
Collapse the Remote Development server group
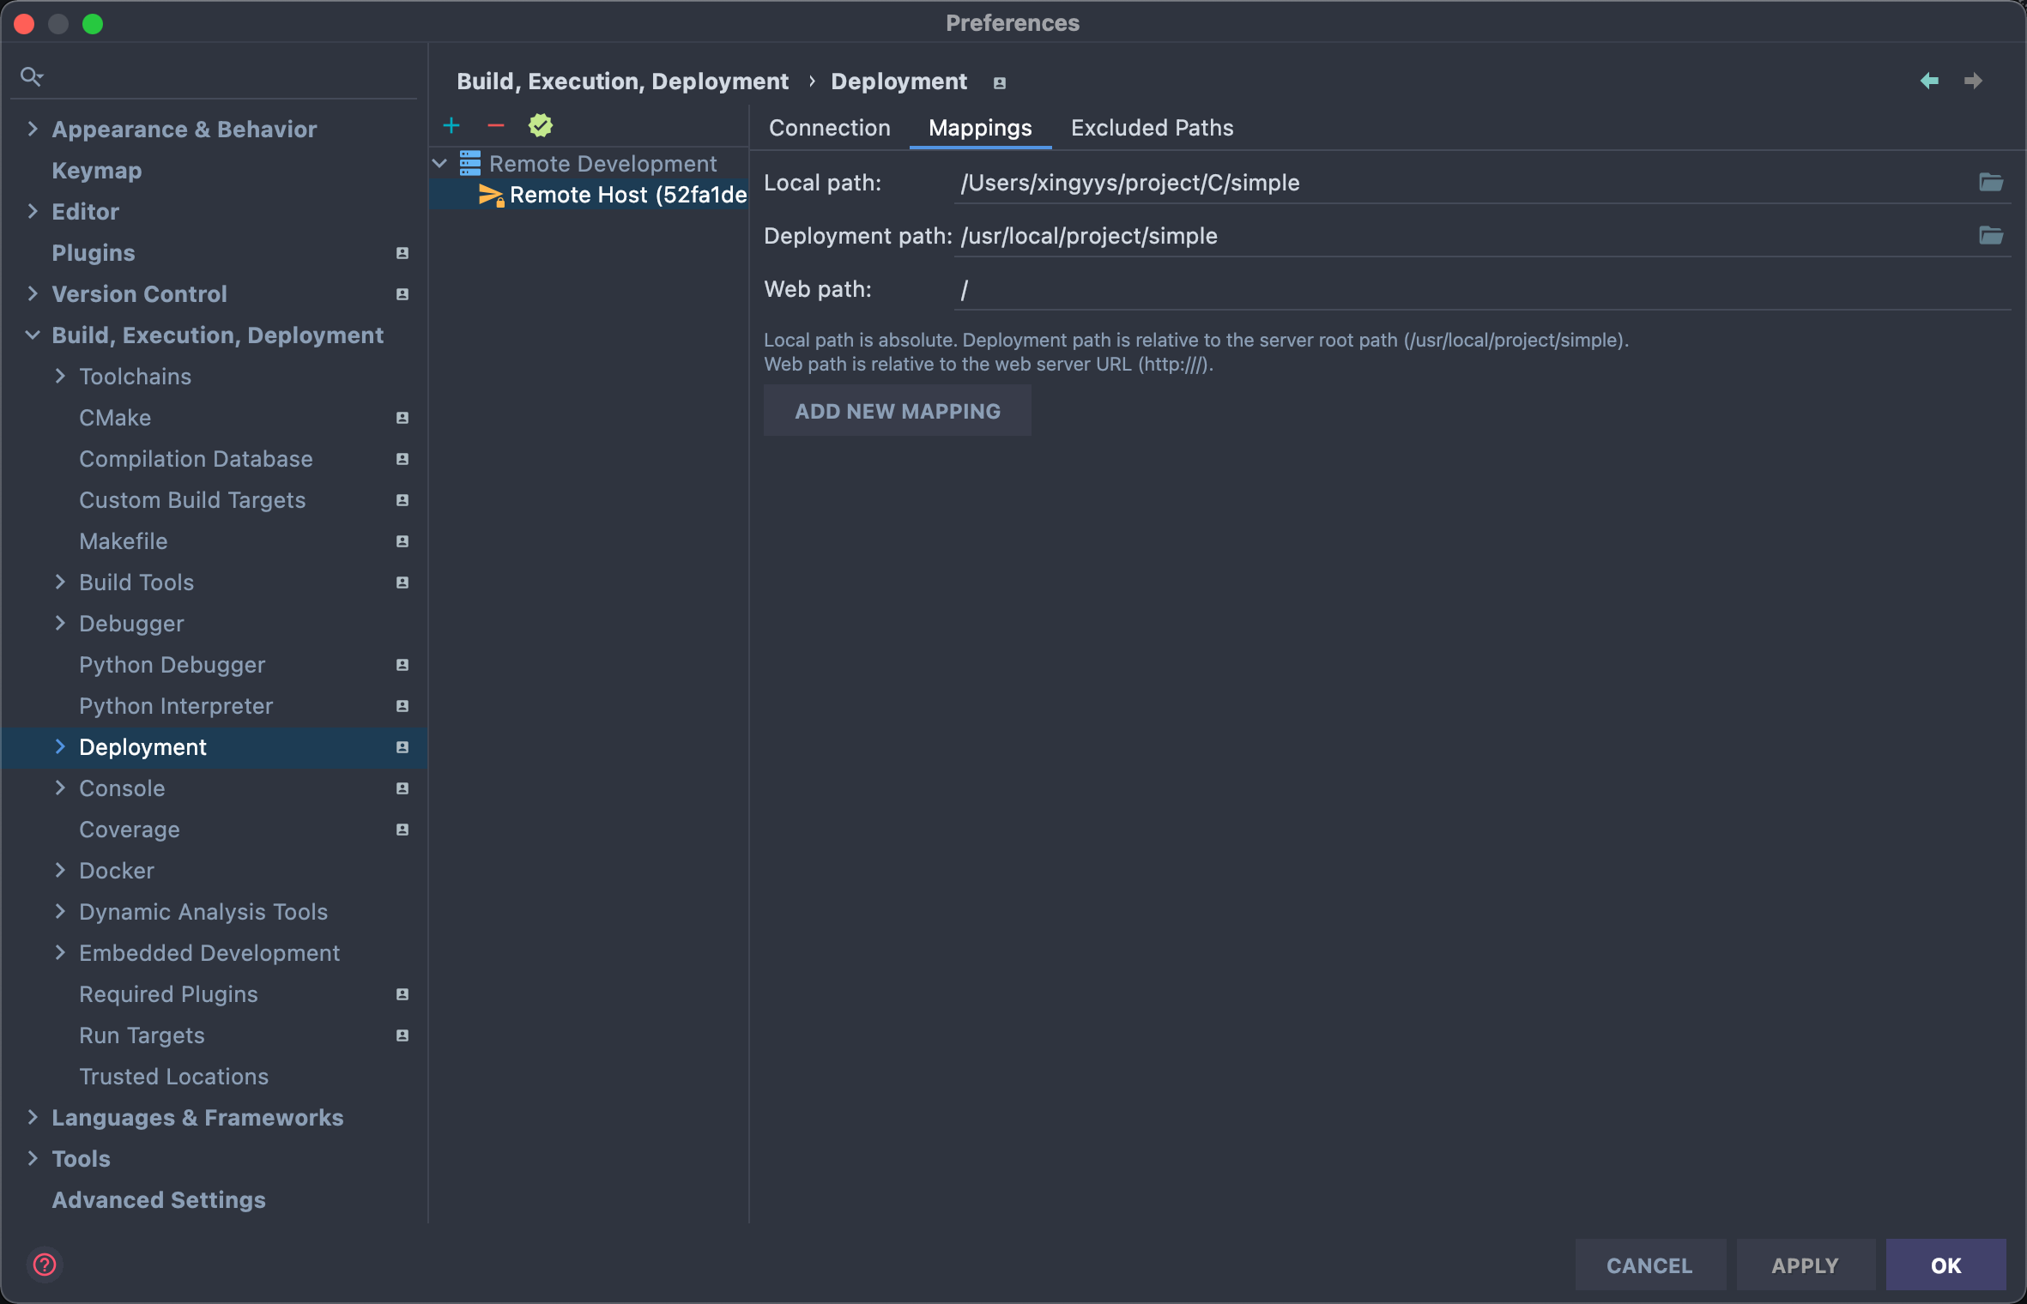(440, 163)
